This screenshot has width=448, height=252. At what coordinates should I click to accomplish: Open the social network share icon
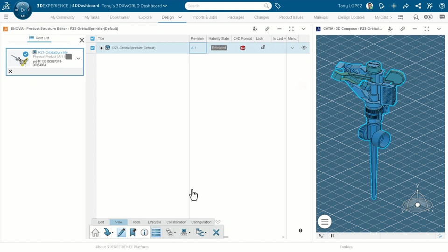pos(418,6)
